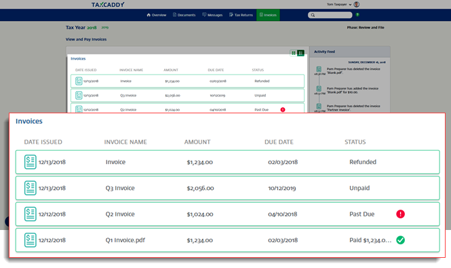Click activity entry about added 'Blank.pdf' for $10.00
451x268 pixels.
tap(353, 90)
